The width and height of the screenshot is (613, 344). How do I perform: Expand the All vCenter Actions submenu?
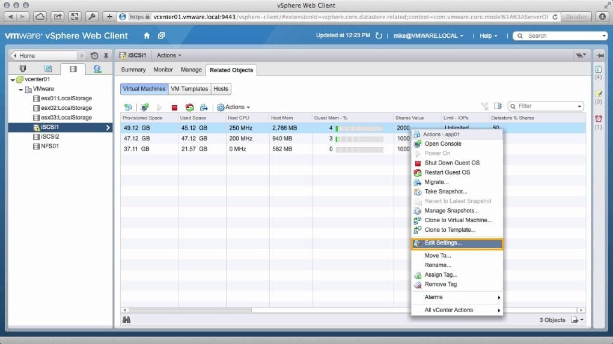pyautogui.click(x=457, y=310)
